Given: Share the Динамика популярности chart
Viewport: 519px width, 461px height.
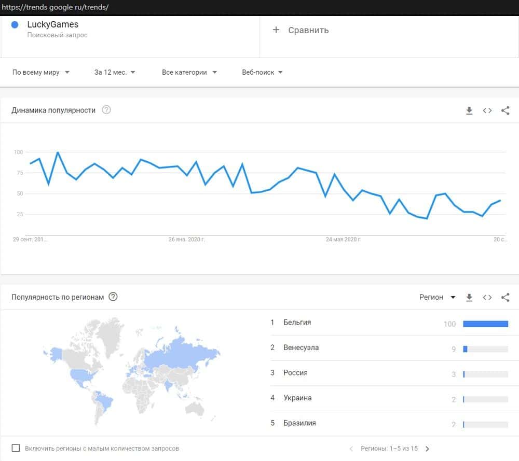Looking at the screenshot, I should pos(505,110).
